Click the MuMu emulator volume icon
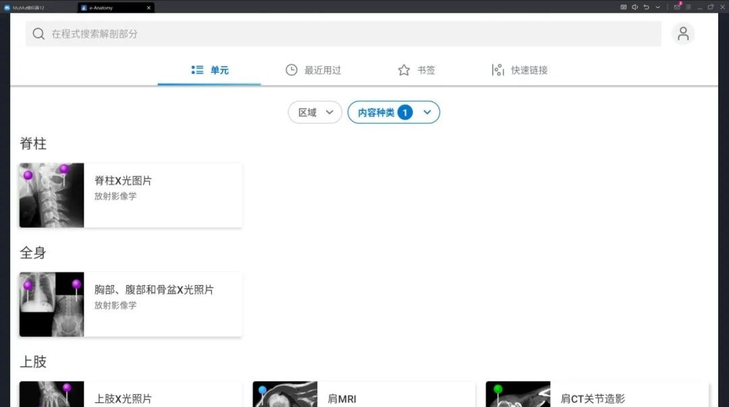 click(634, 7)
